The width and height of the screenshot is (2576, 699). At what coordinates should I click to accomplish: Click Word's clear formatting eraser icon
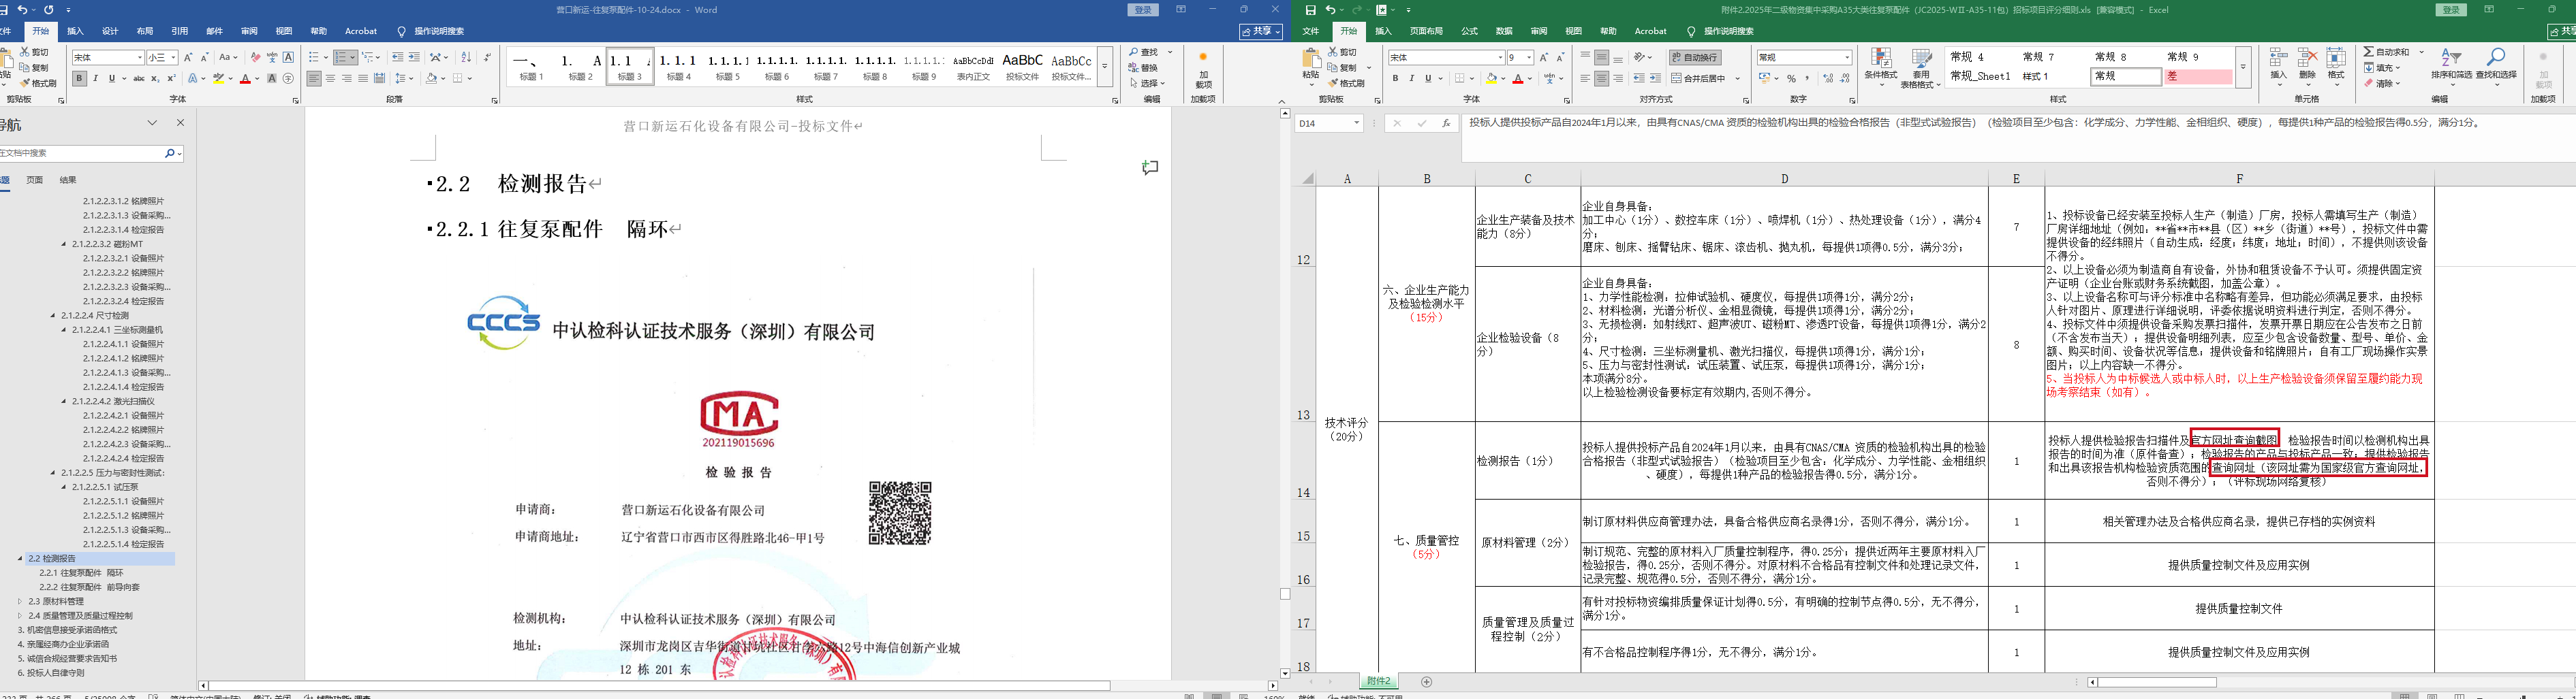[255, 57]
